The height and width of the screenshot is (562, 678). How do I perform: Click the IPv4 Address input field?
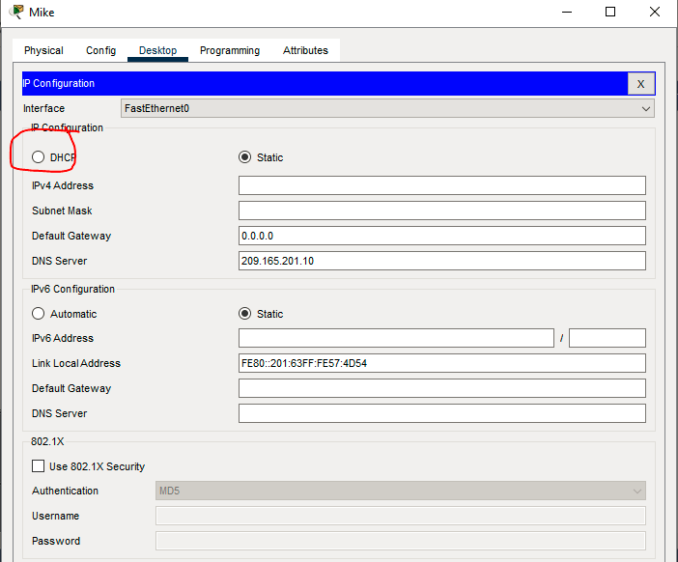point(441,185)
